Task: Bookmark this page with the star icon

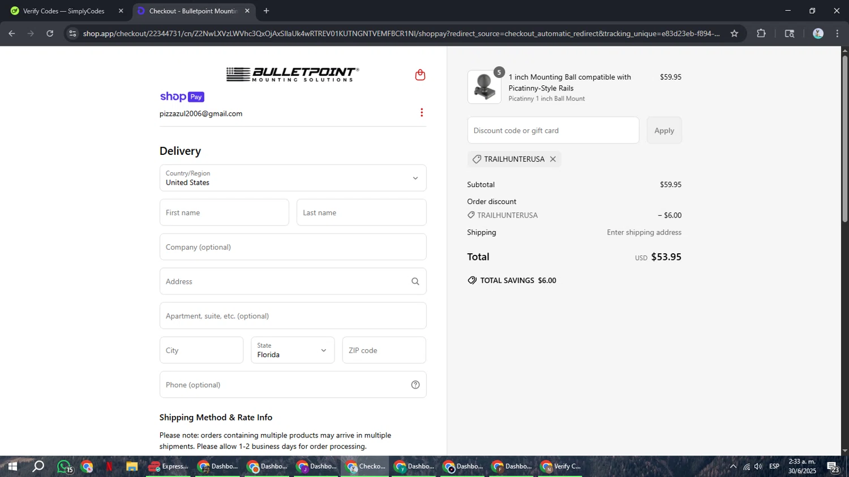Action: [x=735, y=33]
